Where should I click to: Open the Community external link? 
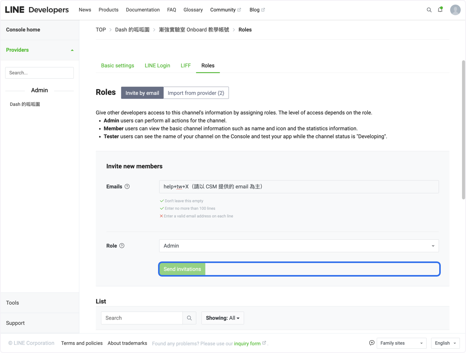tap(226, 10)
